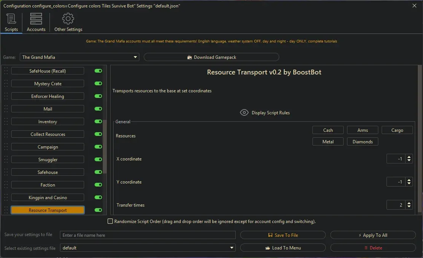Increase the Transfer times value
423x258 pixels.
(x=409, y=203)
